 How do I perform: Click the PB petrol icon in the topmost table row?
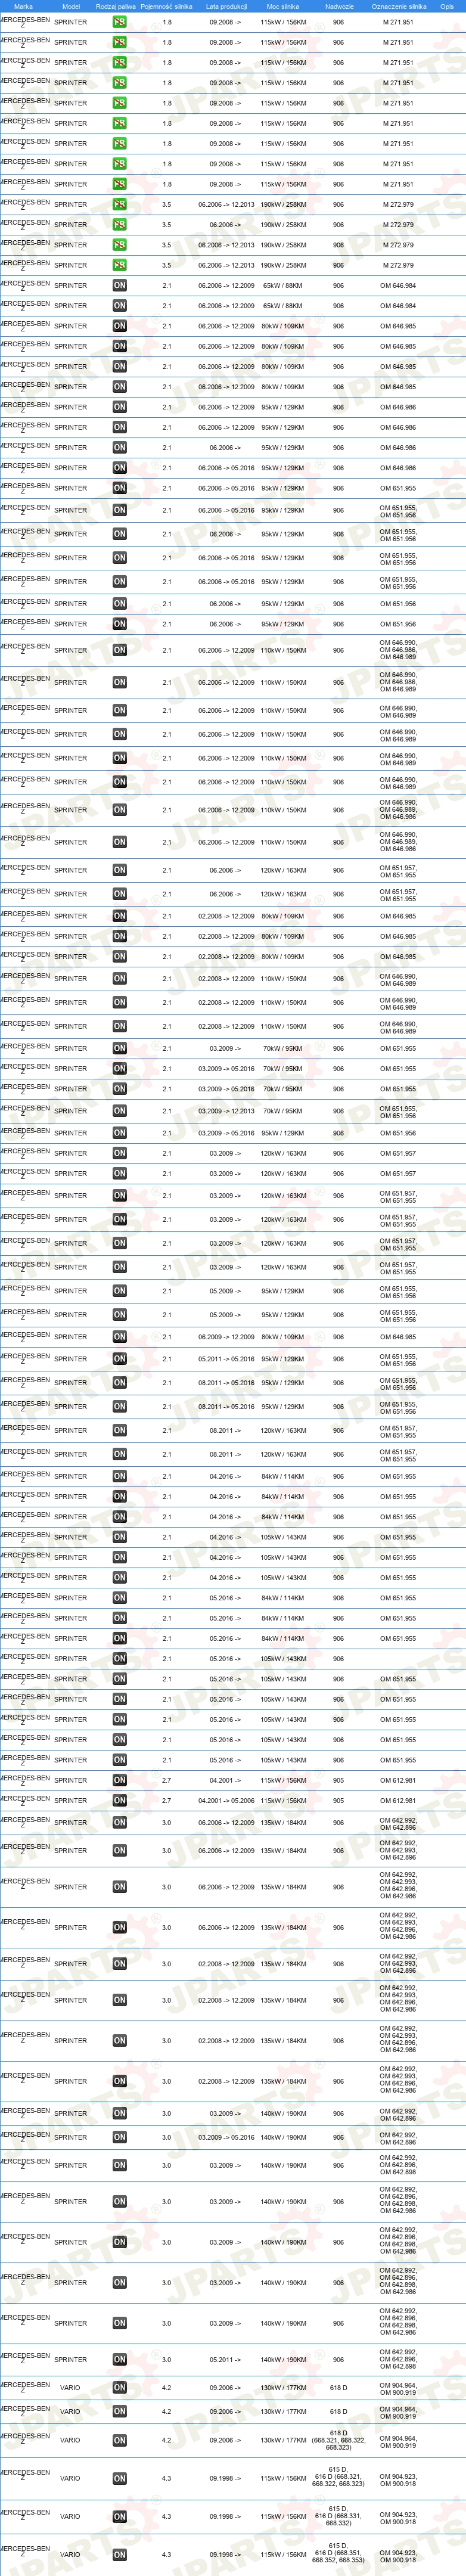tap(119, 22)
